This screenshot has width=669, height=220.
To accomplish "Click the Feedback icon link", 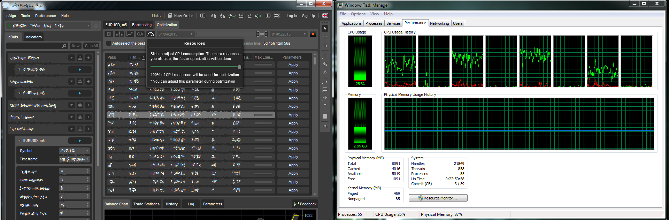I will (305, 204).
